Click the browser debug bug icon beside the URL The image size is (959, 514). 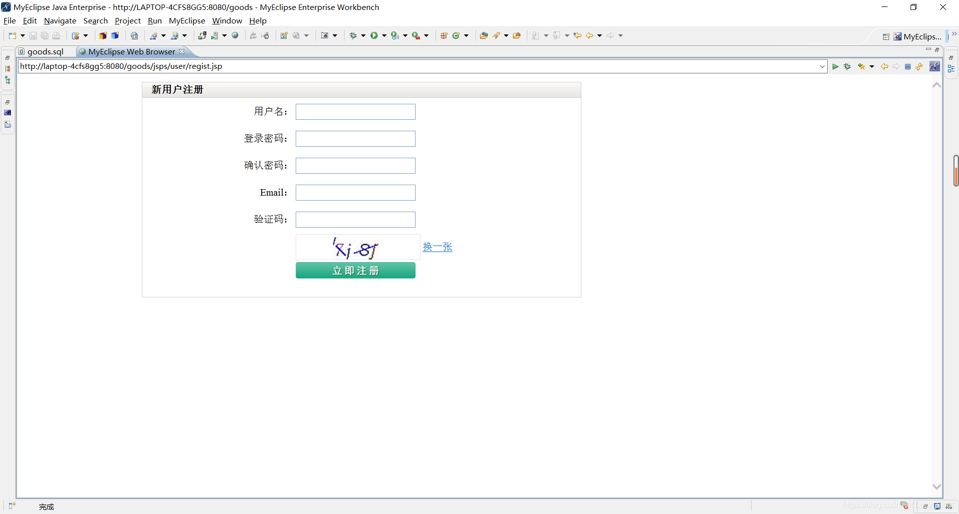[848, 66]
